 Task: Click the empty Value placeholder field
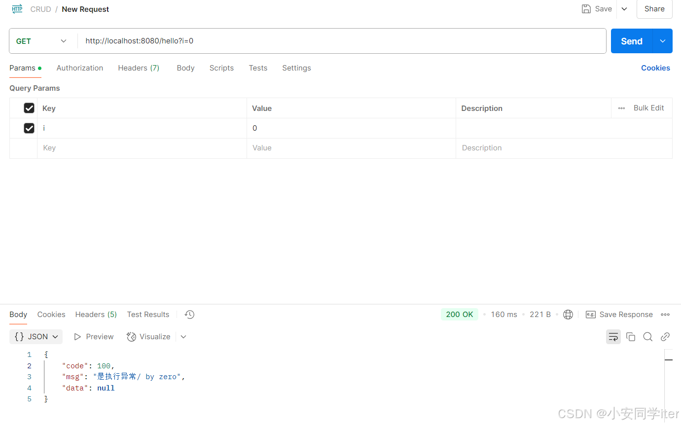point(351,148)
